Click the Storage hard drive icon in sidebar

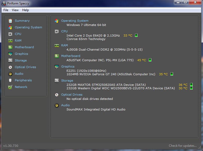10,60
